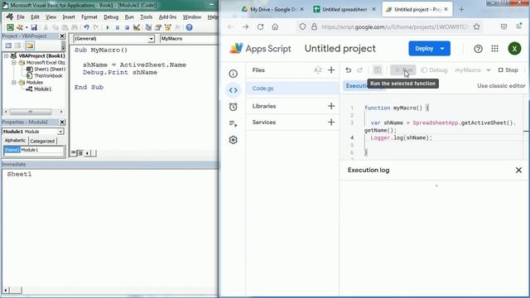Select Module1 in the project tree
530x298 pixels.
(x=42, y=89)
